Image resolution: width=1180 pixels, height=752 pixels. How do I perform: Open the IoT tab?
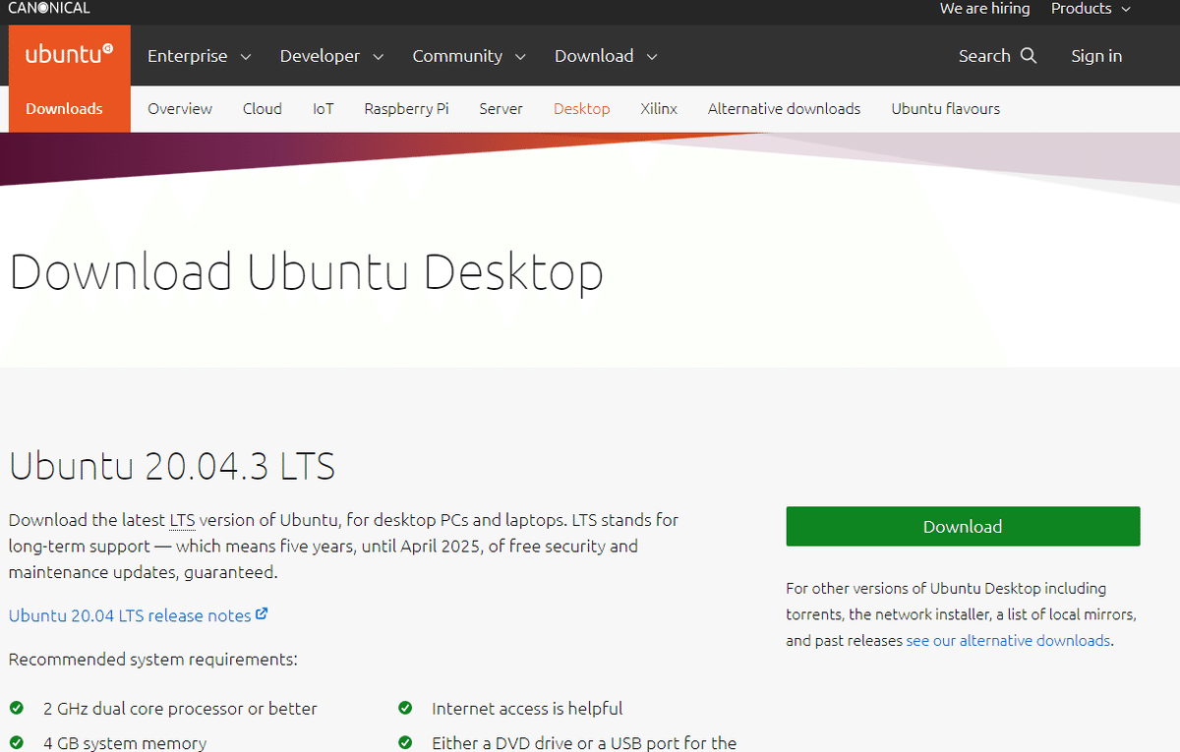click(324, 109)
